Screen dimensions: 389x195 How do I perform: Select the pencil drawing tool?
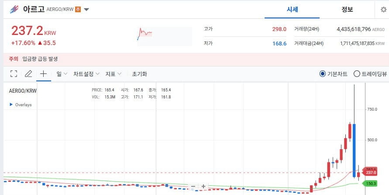point(28,74)
